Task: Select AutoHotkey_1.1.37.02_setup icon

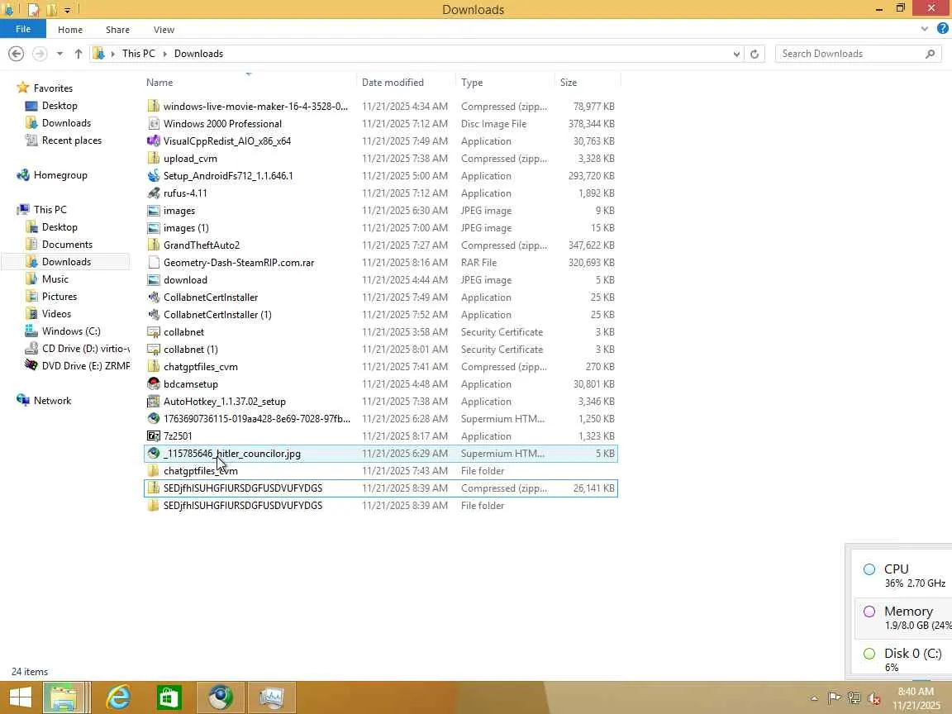Action: coord(154,402)
